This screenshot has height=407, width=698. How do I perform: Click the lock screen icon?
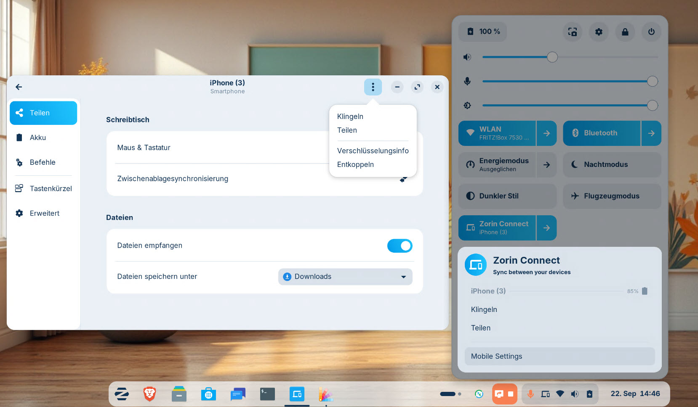tap(625, 32)
